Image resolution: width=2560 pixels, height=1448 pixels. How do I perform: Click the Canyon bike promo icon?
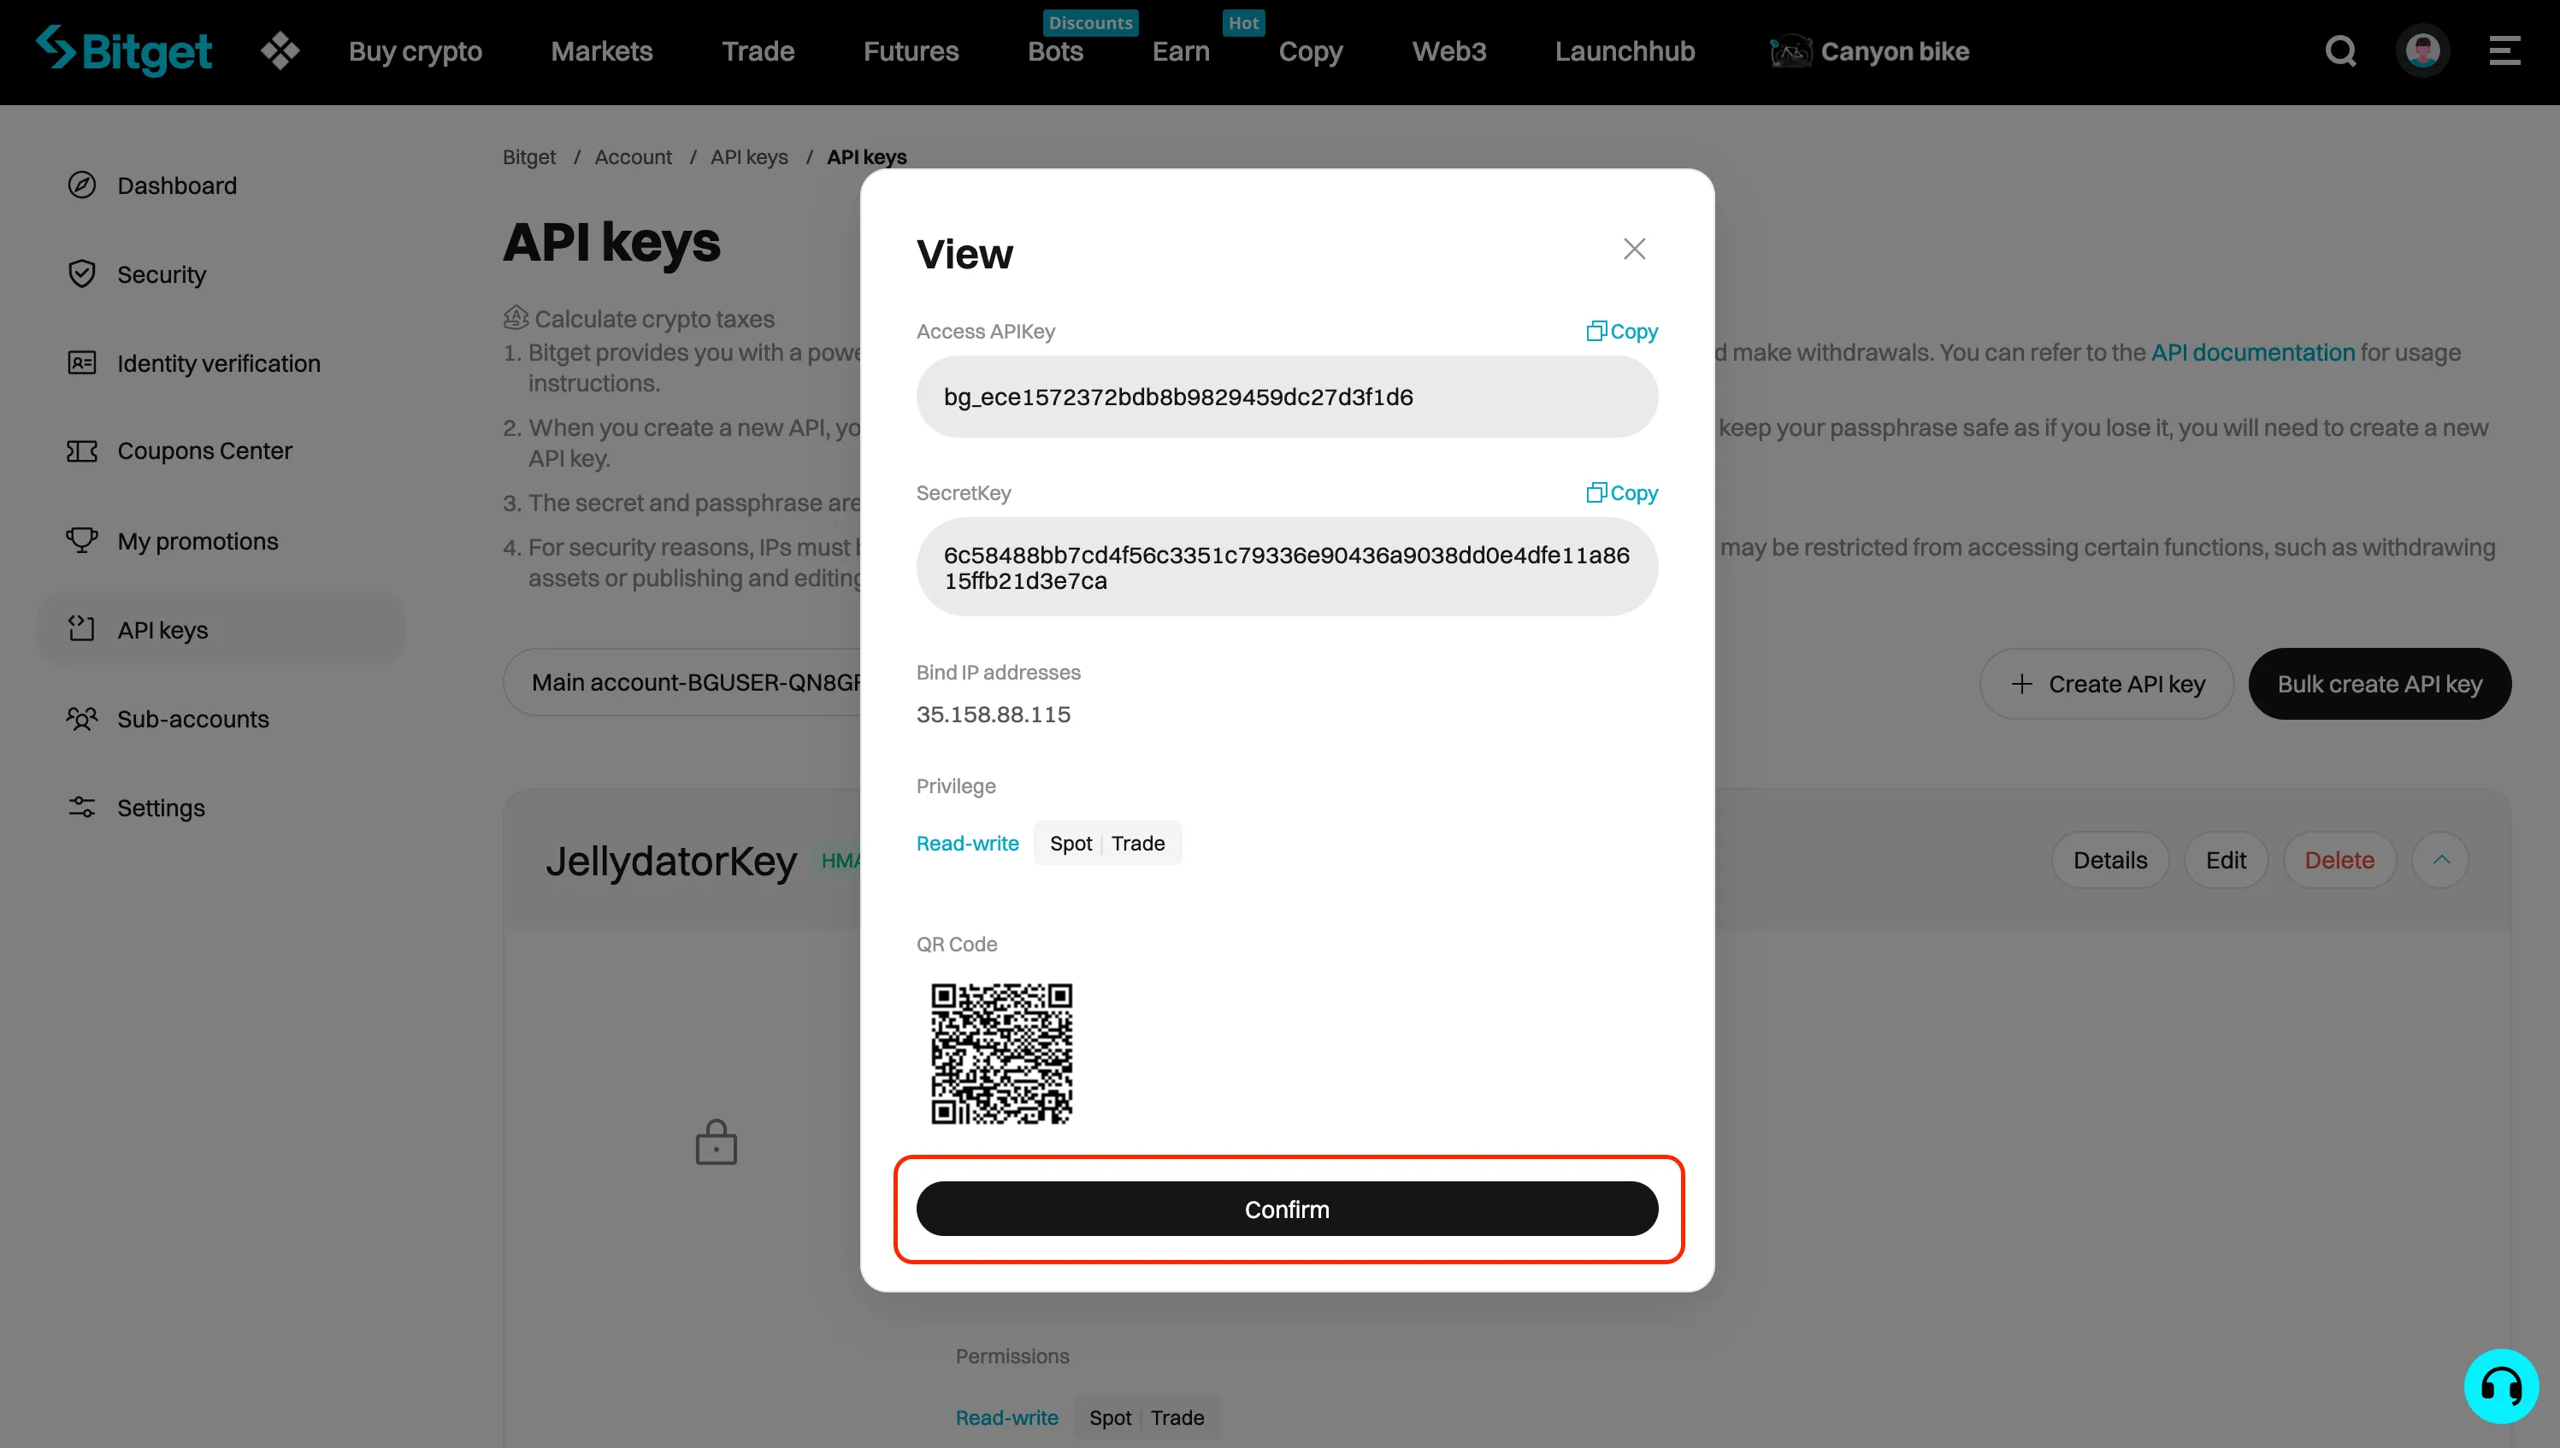point(1790,50)
